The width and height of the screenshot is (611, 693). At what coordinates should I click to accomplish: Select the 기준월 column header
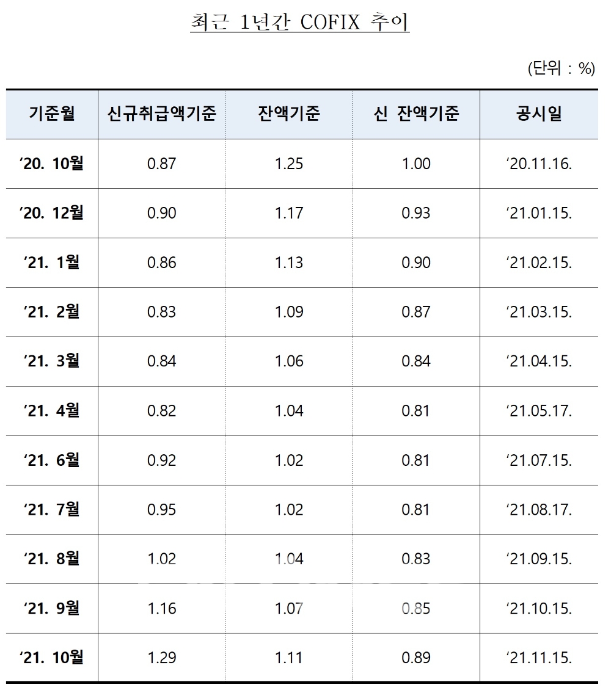click(52, 114)
